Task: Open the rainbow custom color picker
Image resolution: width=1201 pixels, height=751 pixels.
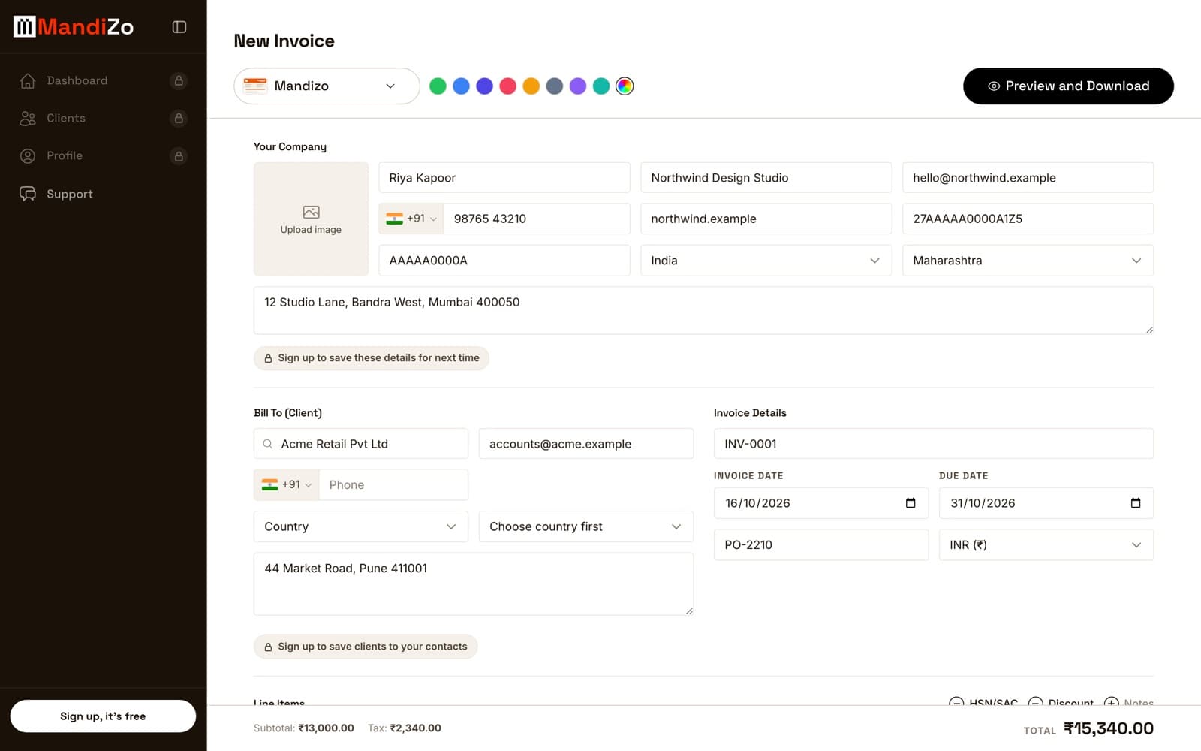Action: coord(625,86)
